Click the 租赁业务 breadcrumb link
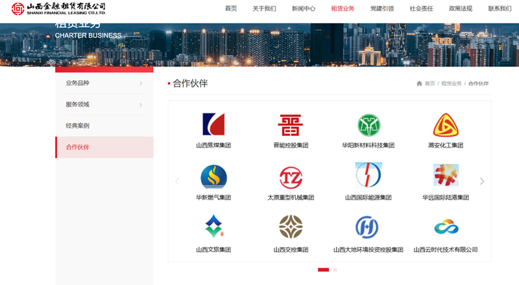This screenshot has width=519, height=285. point(451,84)
